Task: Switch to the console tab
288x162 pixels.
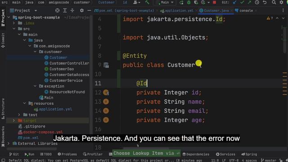Action: [244, 11]
